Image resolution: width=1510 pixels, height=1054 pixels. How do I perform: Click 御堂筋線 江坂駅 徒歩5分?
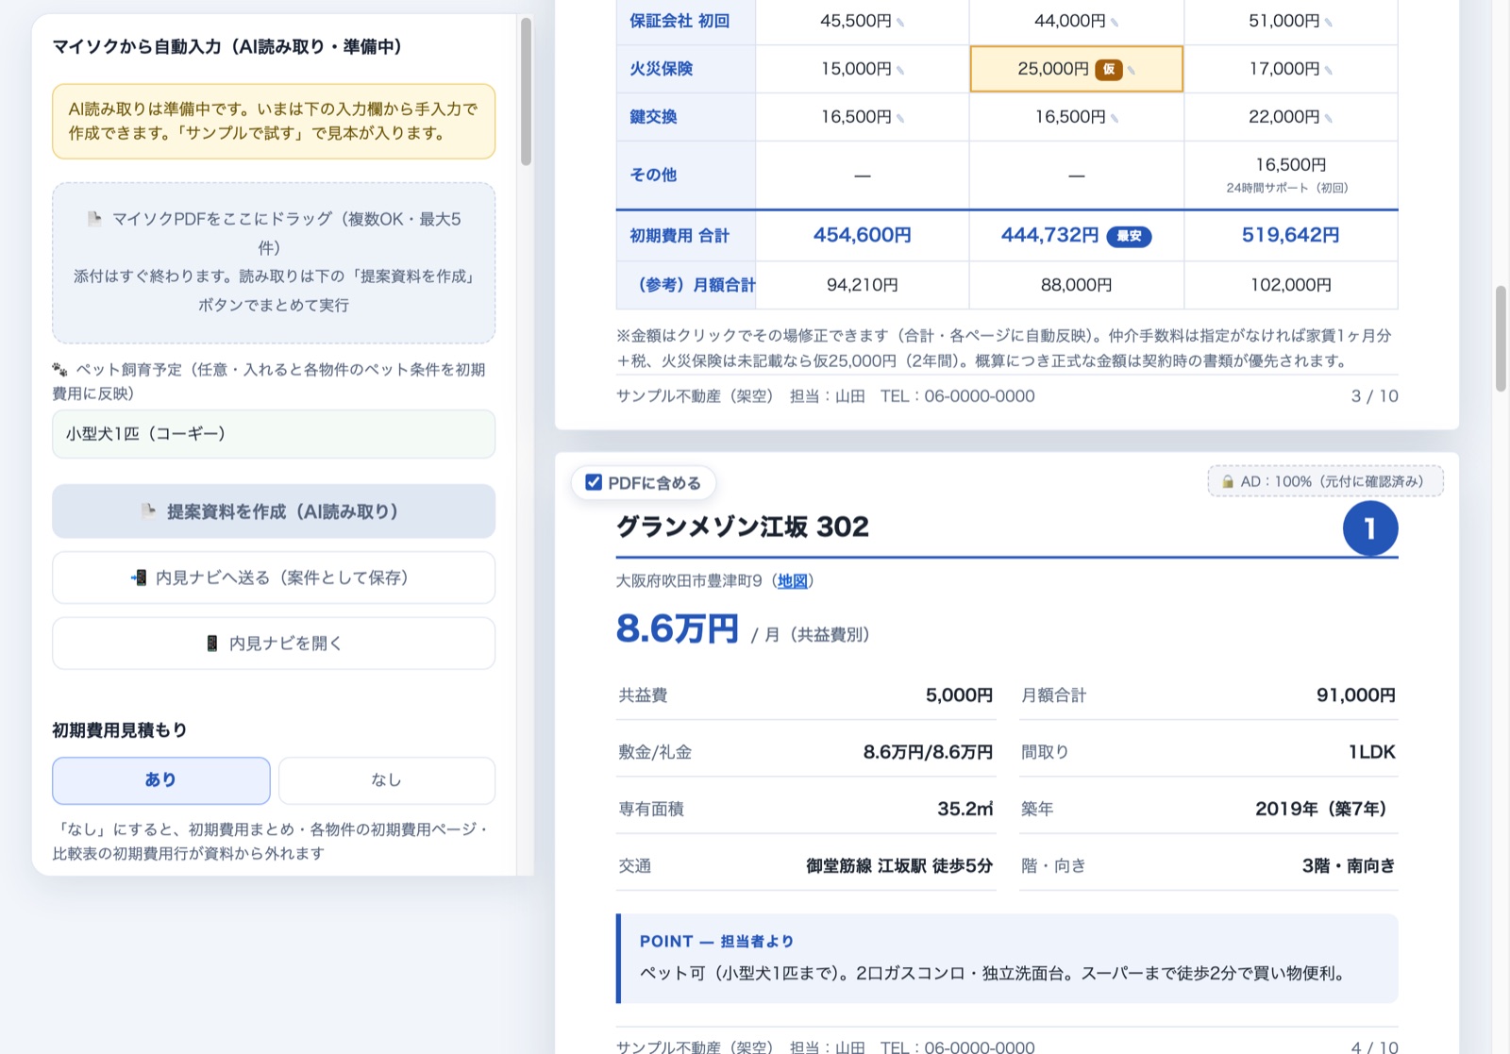coord(899,865)
